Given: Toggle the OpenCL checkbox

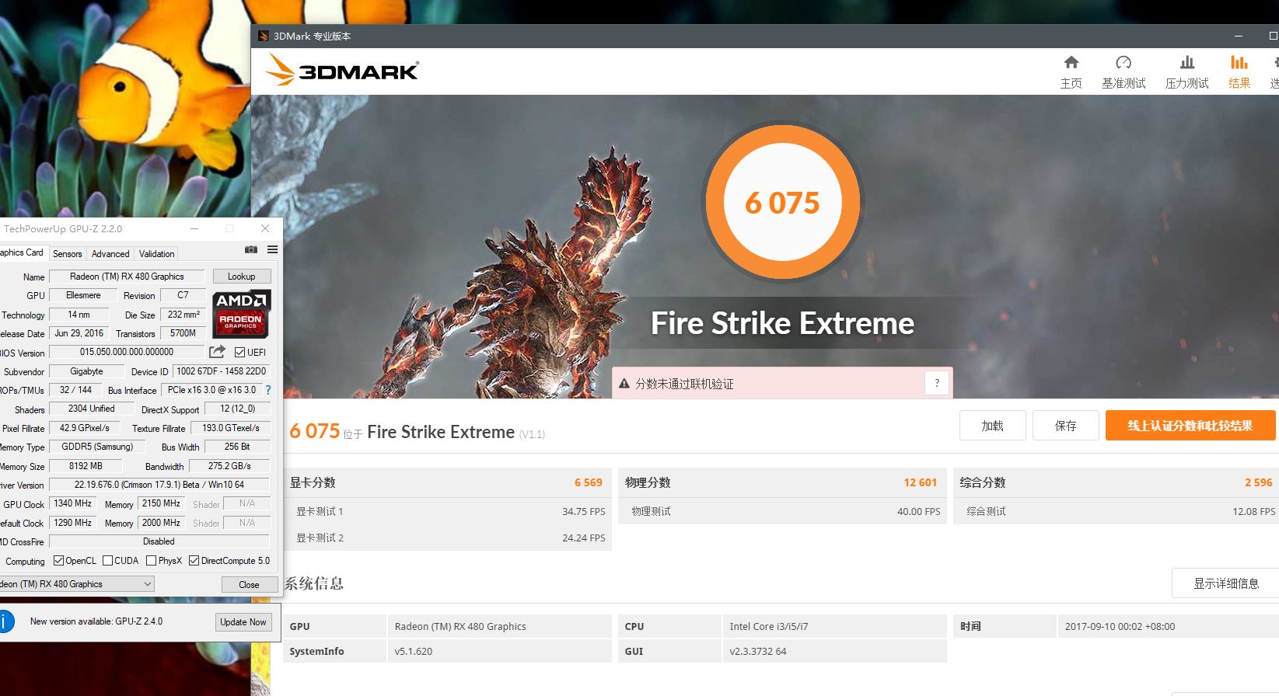Looking at the screenshot, I should click(x=58, y=561).
